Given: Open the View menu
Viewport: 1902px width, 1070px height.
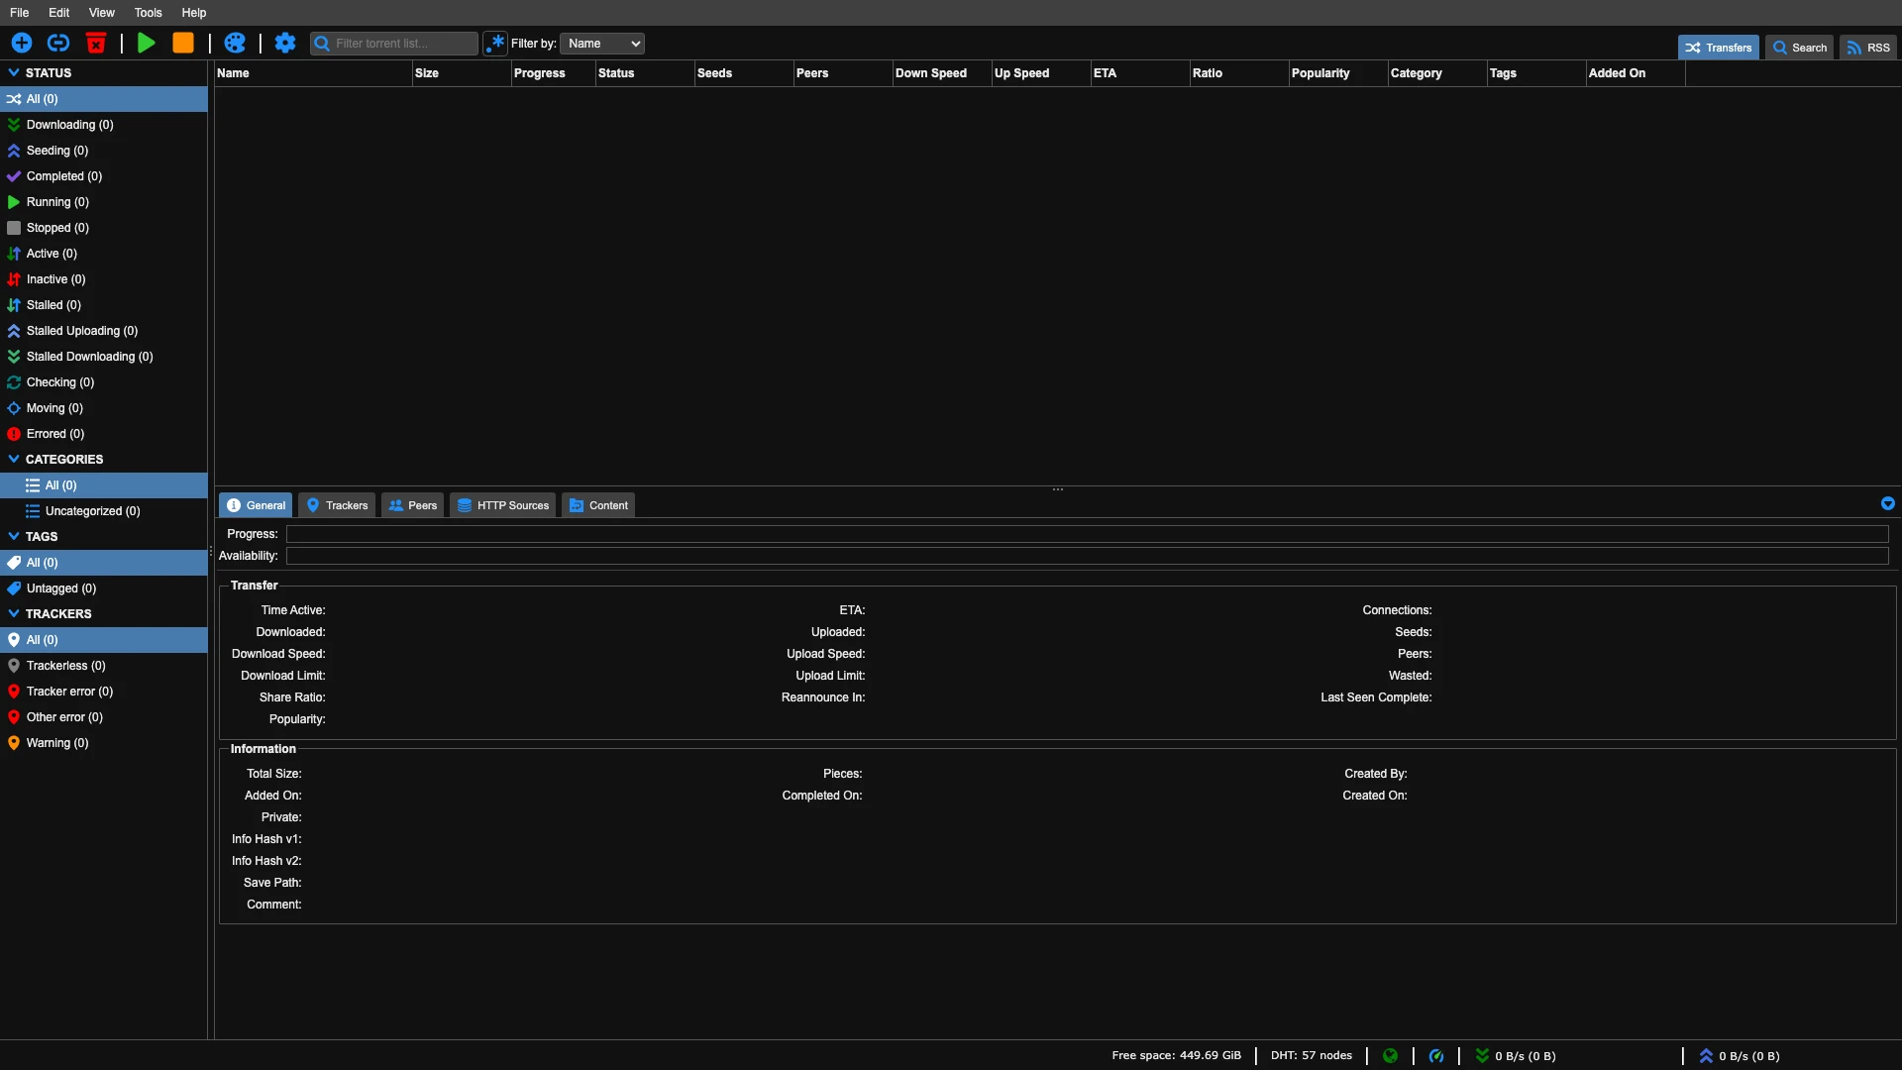Looking at the screenshot, I should point(102,13).
